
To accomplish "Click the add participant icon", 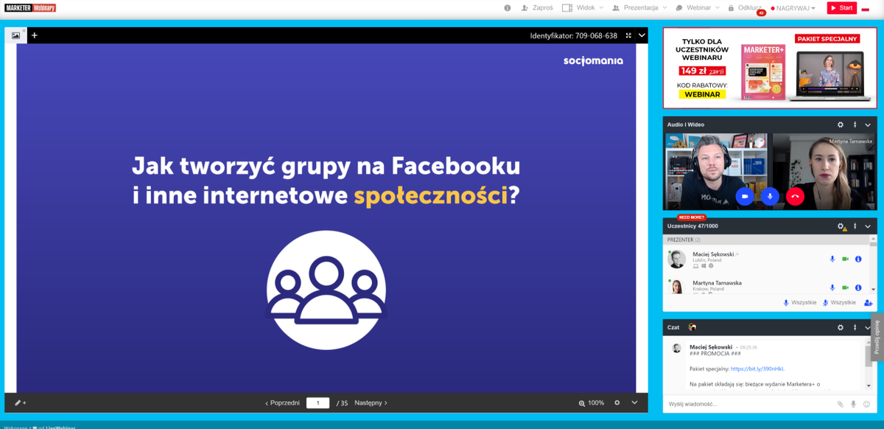I will click(868, 302).
